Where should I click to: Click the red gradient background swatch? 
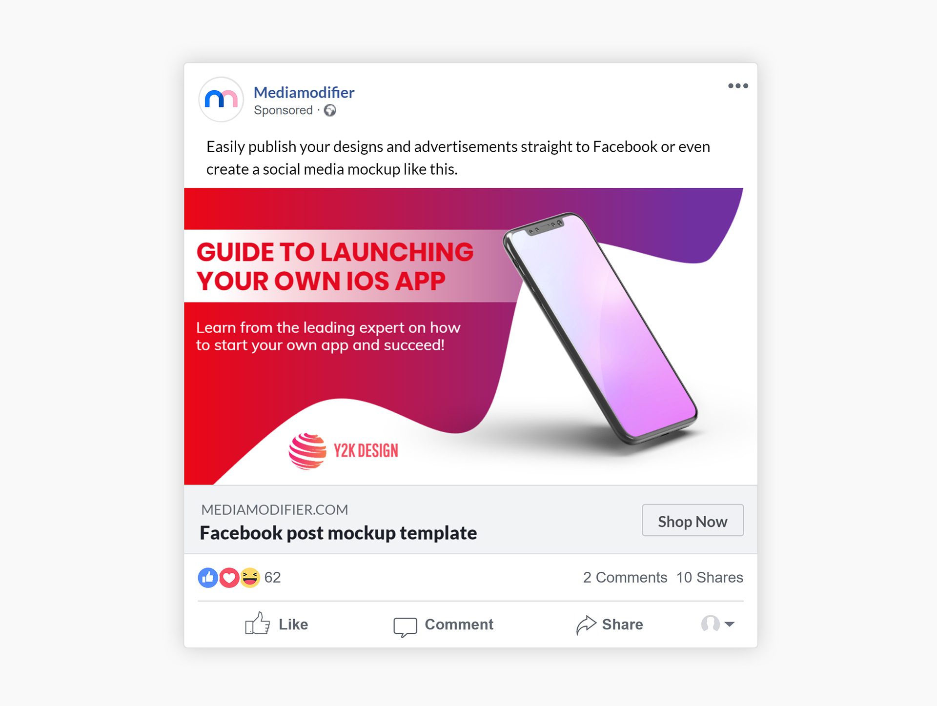[260, 371]
